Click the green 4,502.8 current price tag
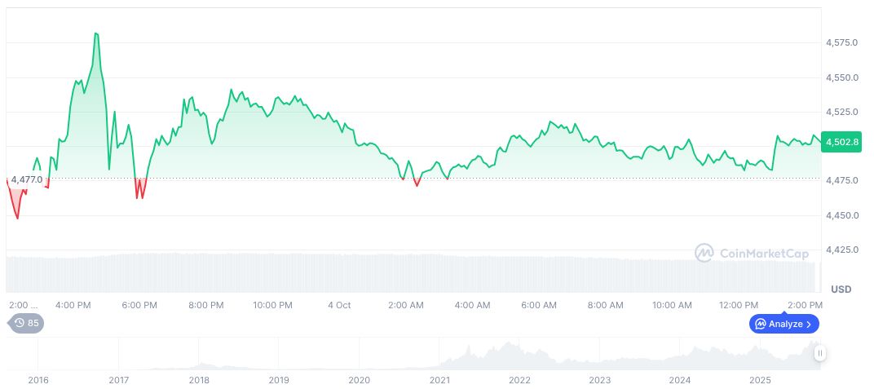874x389 pixels. 843,142
